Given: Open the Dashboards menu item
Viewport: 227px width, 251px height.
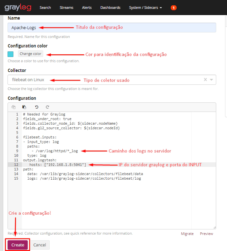Looking at the screenshot, I should (110, 8).
